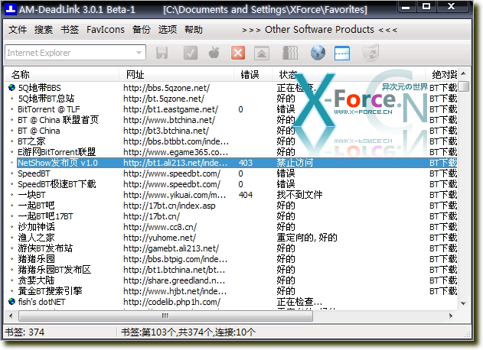Click URL http://www.cc8.cn/
This screenshot has height=350, width=483.
click(160, 227)
